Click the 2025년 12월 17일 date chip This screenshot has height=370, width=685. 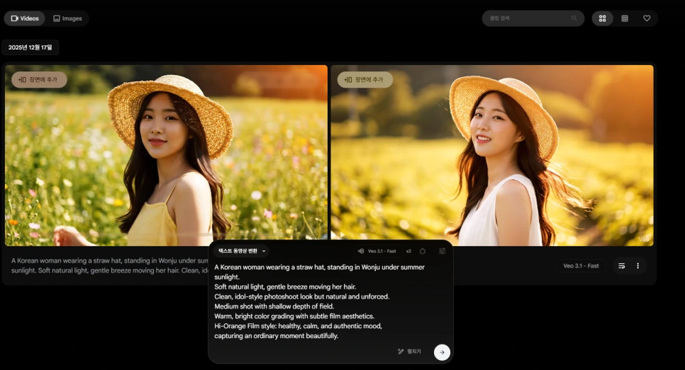30,47
